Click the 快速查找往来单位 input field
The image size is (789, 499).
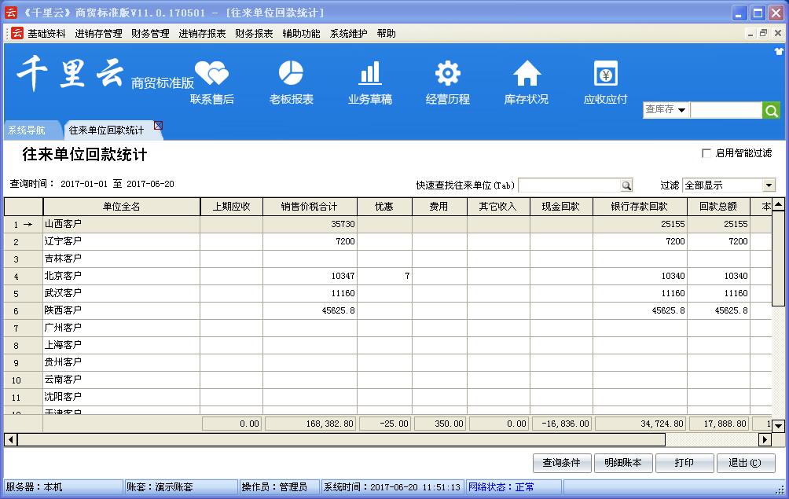(569, 185)
